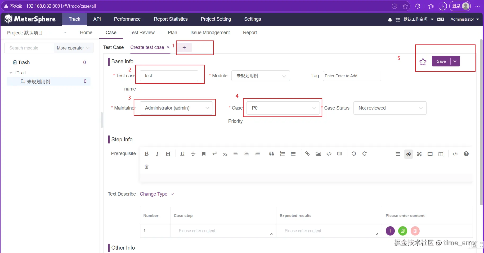Toggle the fullscreen mode icon in the Prerequisite editor

point(419,154)
